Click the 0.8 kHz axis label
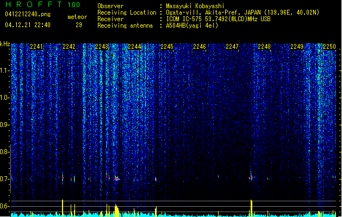 coord(5,152)
